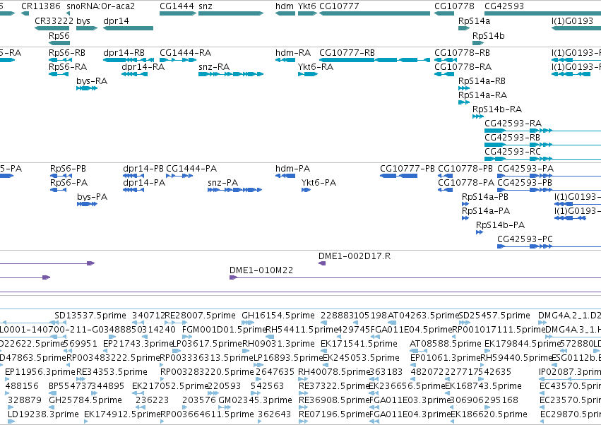Click the bys gene glyph
This screenshot has height=425, width=601.
pos(87,28)
